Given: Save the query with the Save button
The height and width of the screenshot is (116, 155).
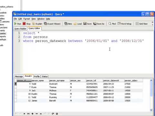Looking at the screenshot, I should point(88,24).
